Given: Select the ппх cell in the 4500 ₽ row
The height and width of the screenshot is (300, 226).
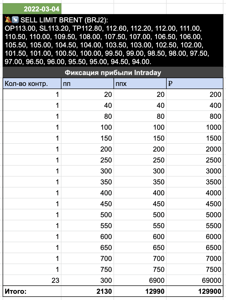Looking at the screenshot, I should tap(140, 204).
